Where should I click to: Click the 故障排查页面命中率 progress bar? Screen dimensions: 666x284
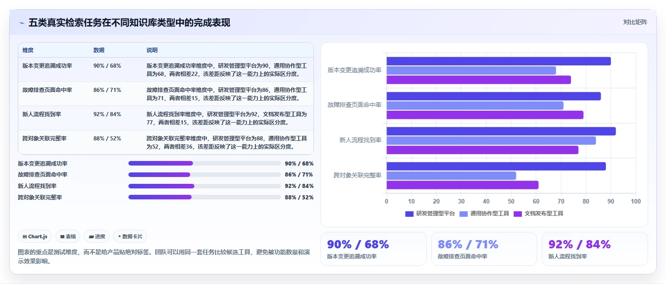204,175
